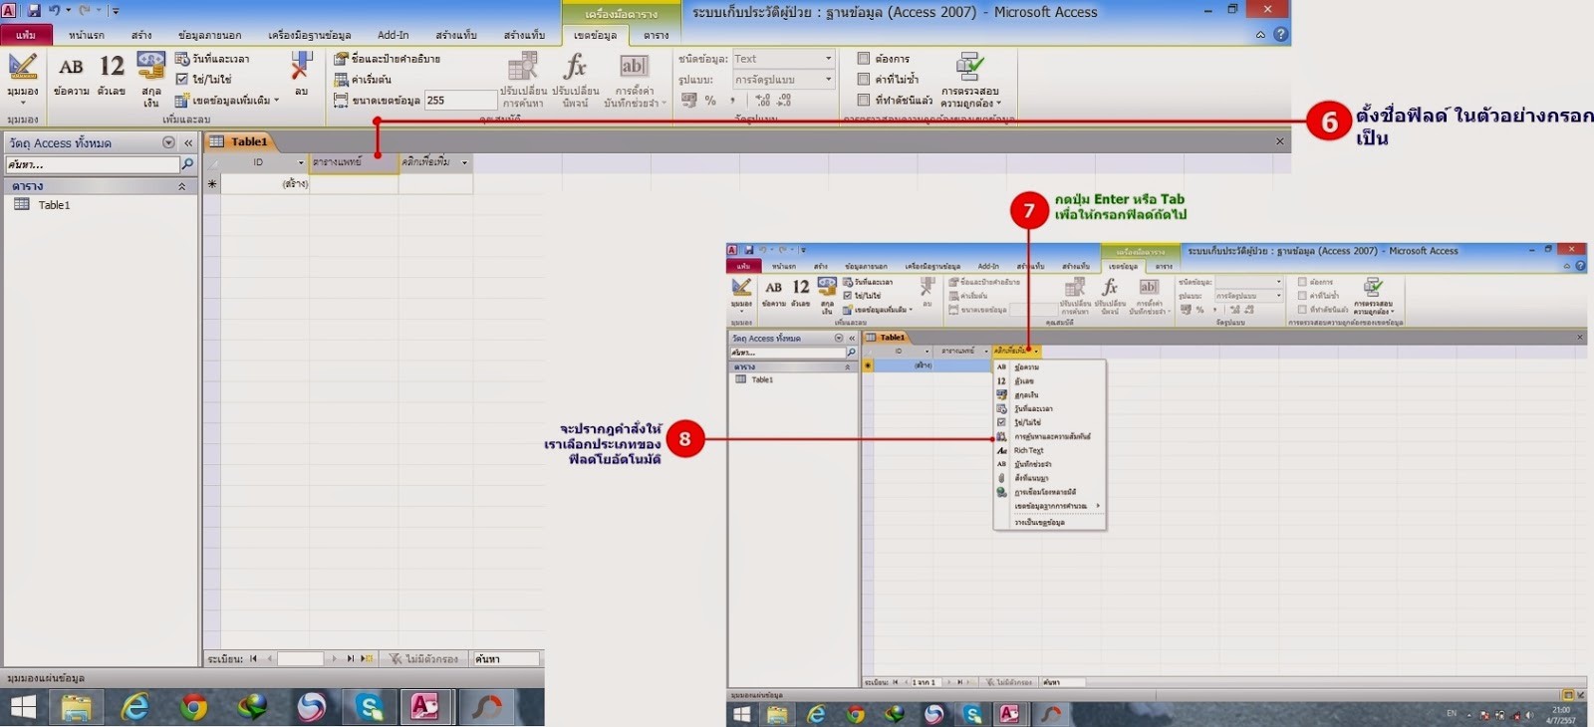Choose Rich Text from smaller window dropdown menu
Screen dimensions: 1594x727
pyautogui.click(x=1050, y=450)
